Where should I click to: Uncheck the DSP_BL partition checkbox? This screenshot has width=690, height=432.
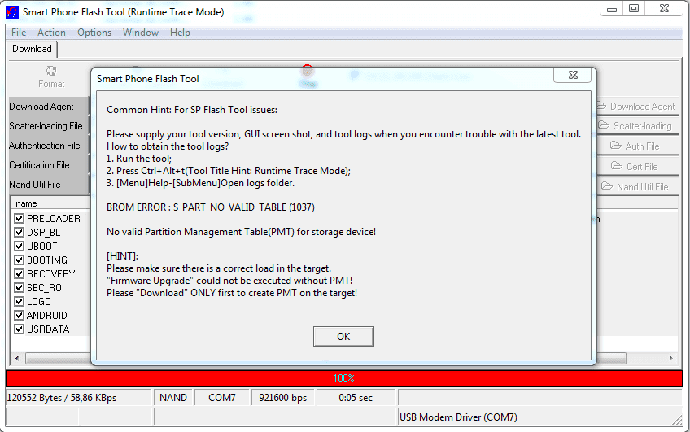coord(19,233)
